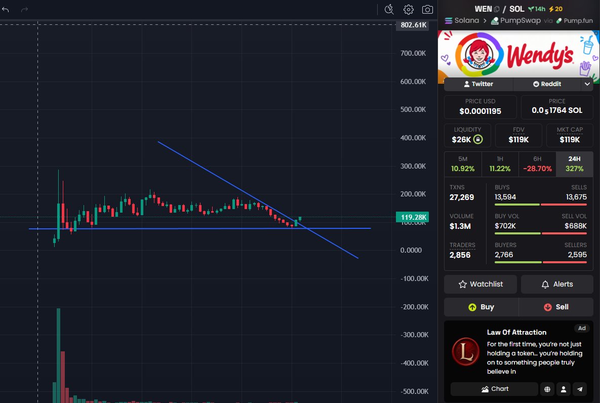The image size is (600, 403).
Task: Select the 24H timeframe tab
Action: point(574,164)
